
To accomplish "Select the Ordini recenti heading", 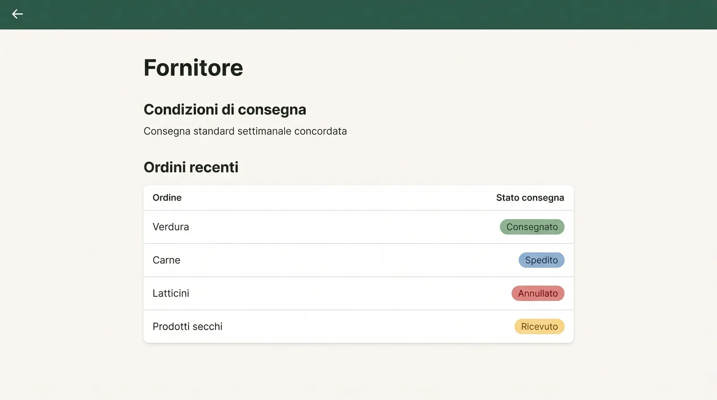I will (191, 167).
